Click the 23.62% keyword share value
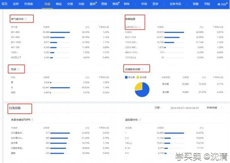The height and width of the screenshot is (163, 230). pos(86,133)
